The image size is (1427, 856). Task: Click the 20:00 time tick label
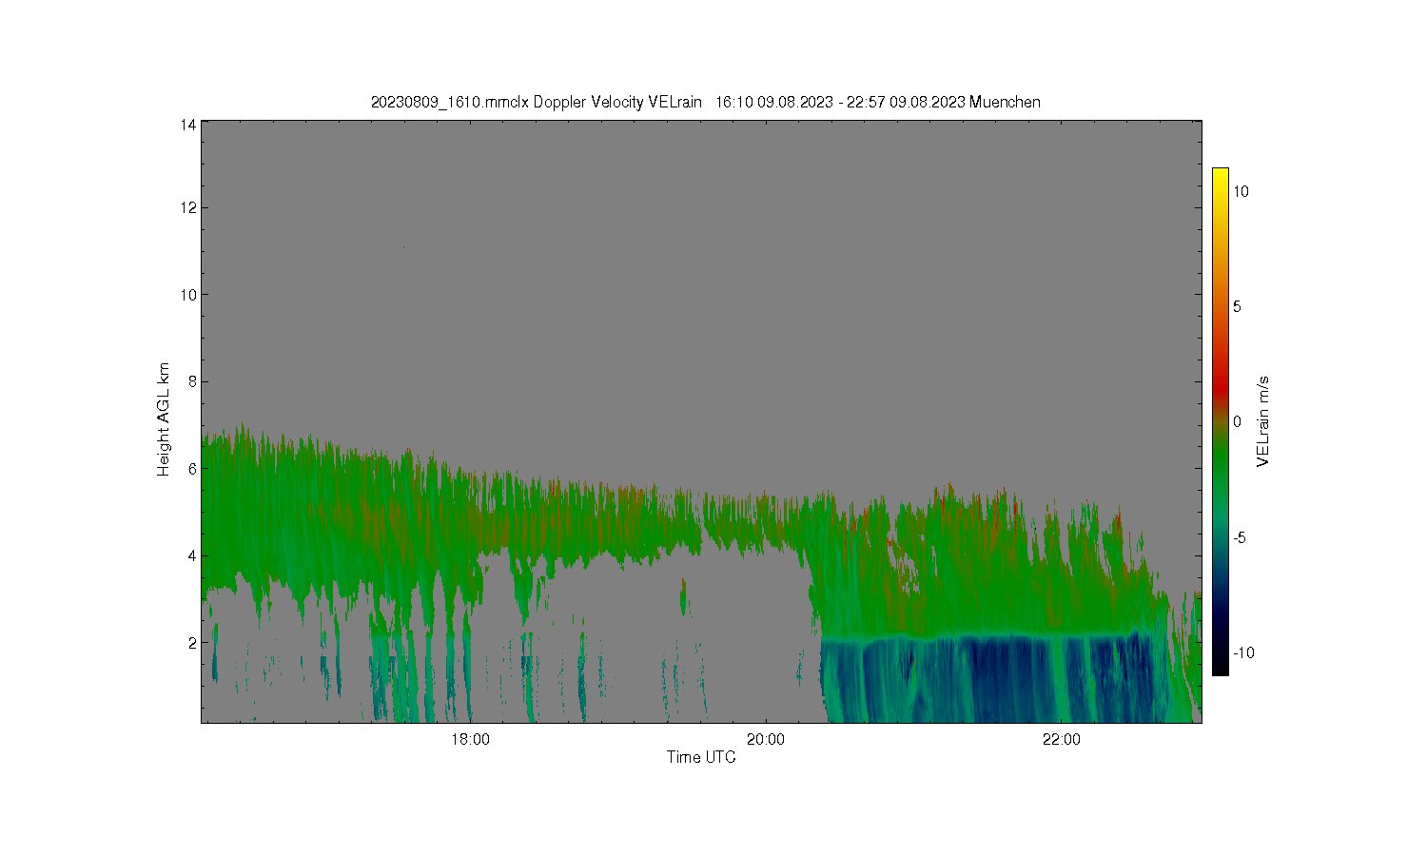pos(766,740)
